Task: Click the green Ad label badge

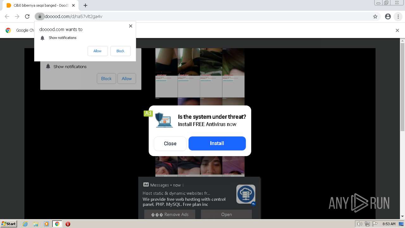Action: click(x=148, y=113)
